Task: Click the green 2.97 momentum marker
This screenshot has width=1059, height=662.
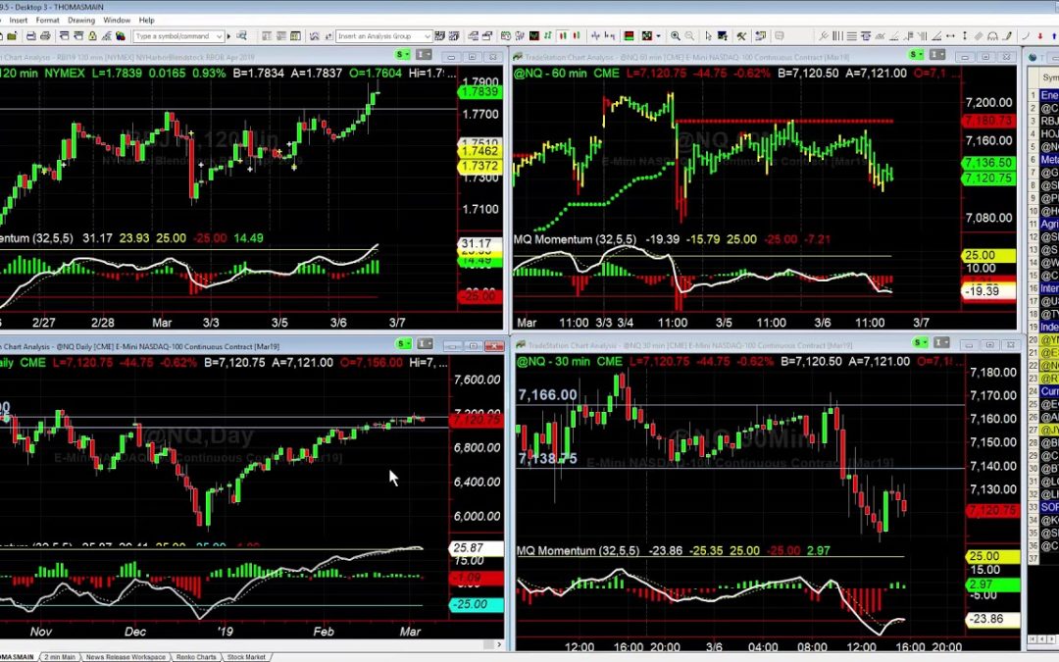Action: pyautogui.click(x=992, y=585)
